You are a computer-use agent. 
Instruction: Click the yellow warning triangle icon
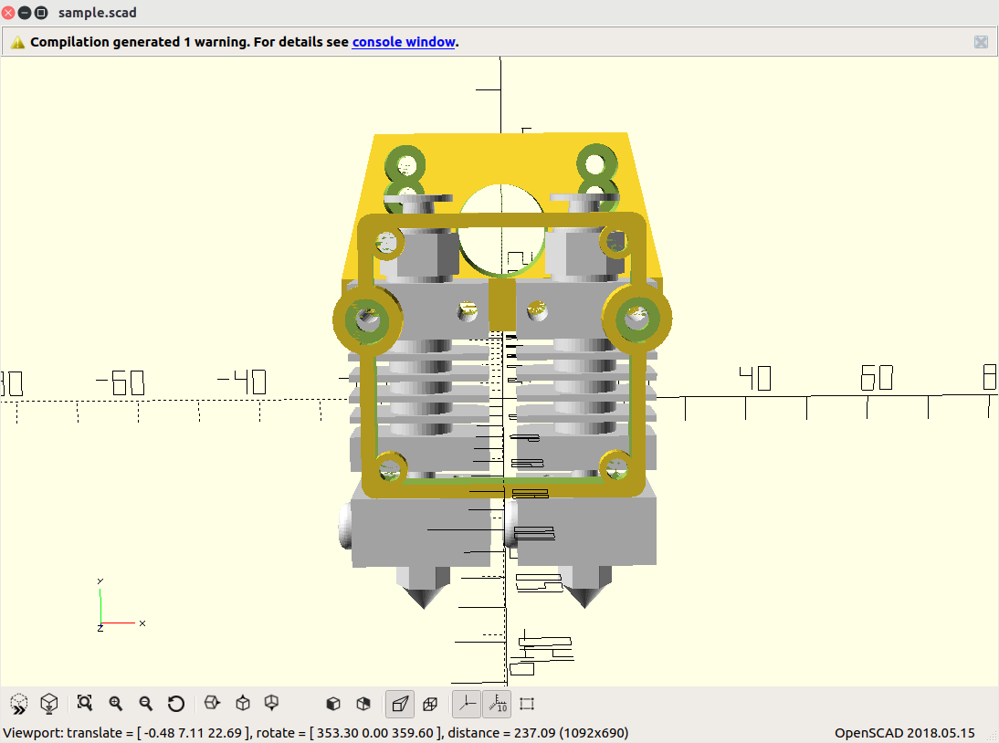click(x=17, y=43)
